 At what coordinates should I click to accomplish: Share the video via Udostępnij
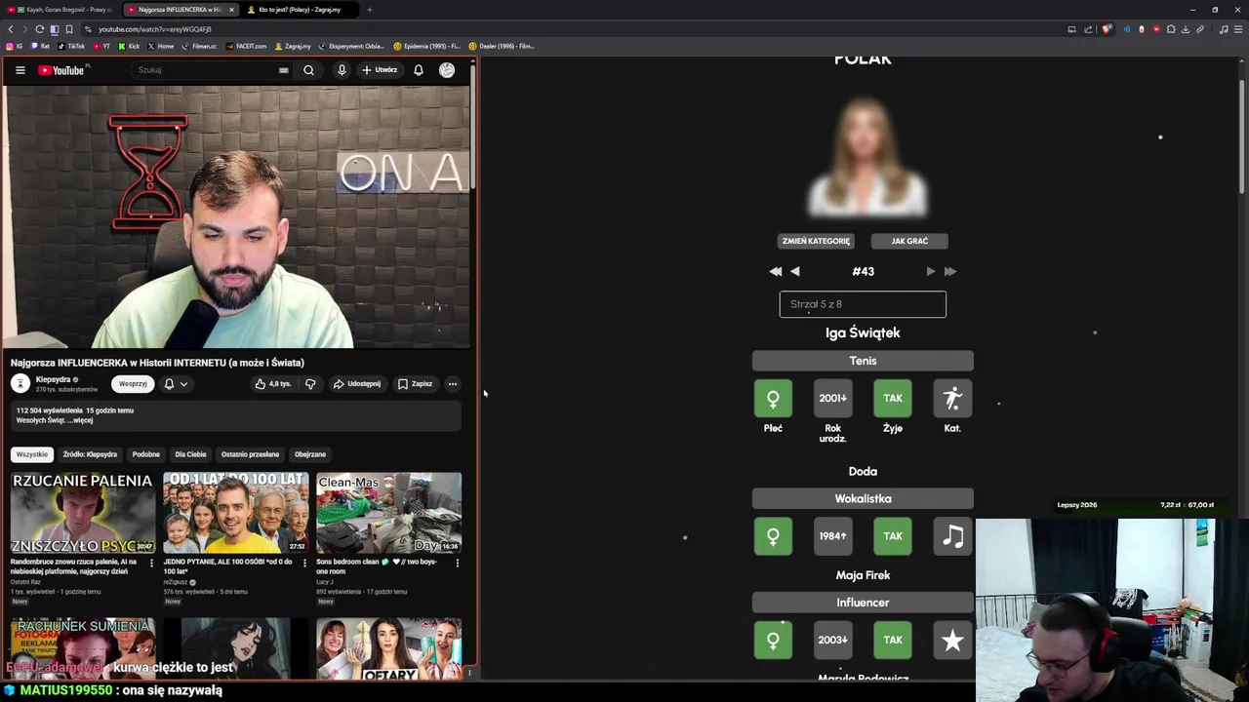click(357, 384)
